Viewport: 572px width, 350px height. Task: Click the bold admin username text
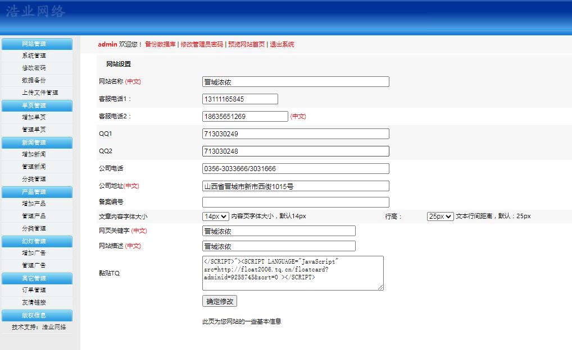coord(108,44)
